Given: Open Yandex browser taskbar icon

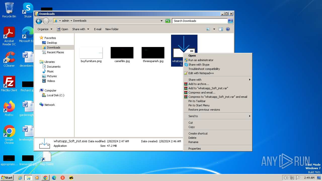Looking at the screenshot, I should pyautogui.click(x=63, y=178).
